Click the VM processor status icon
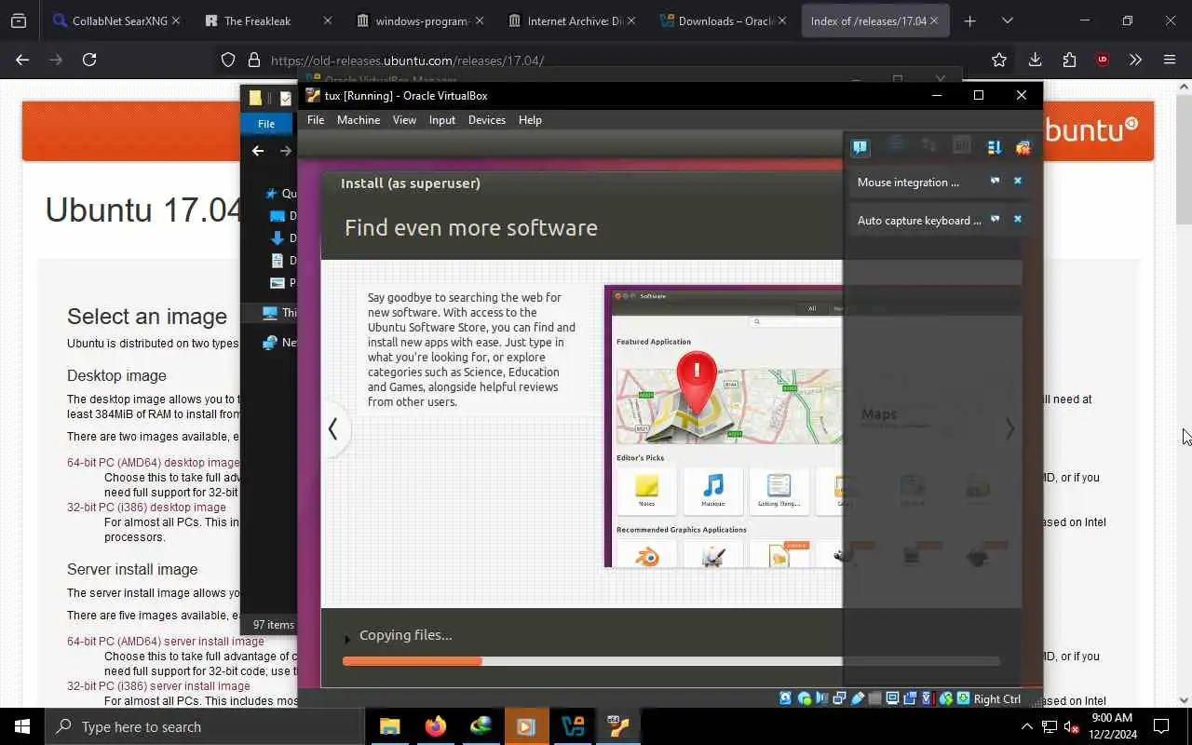This screenshot has width=1192, height=745. click(x=928, y=698)
